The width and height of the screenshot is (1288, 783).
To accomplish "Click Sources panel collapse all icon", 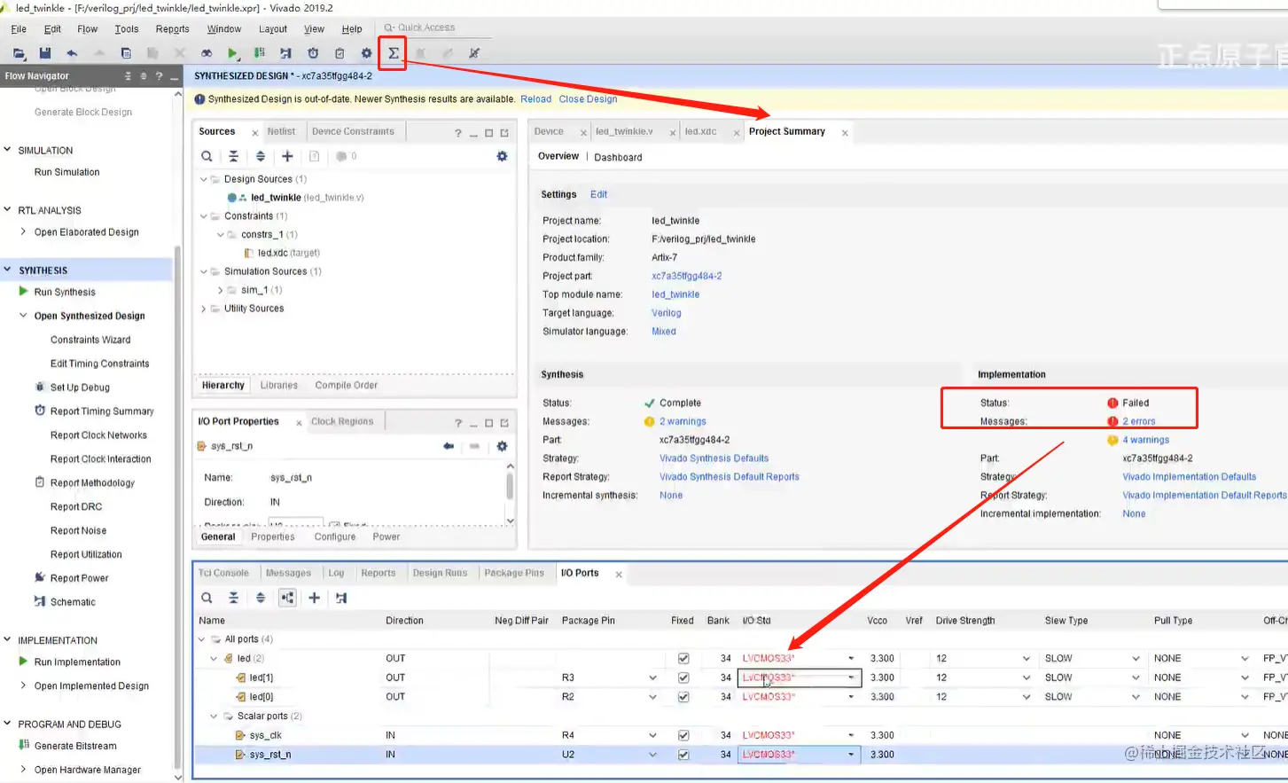I will pos(233,156).
